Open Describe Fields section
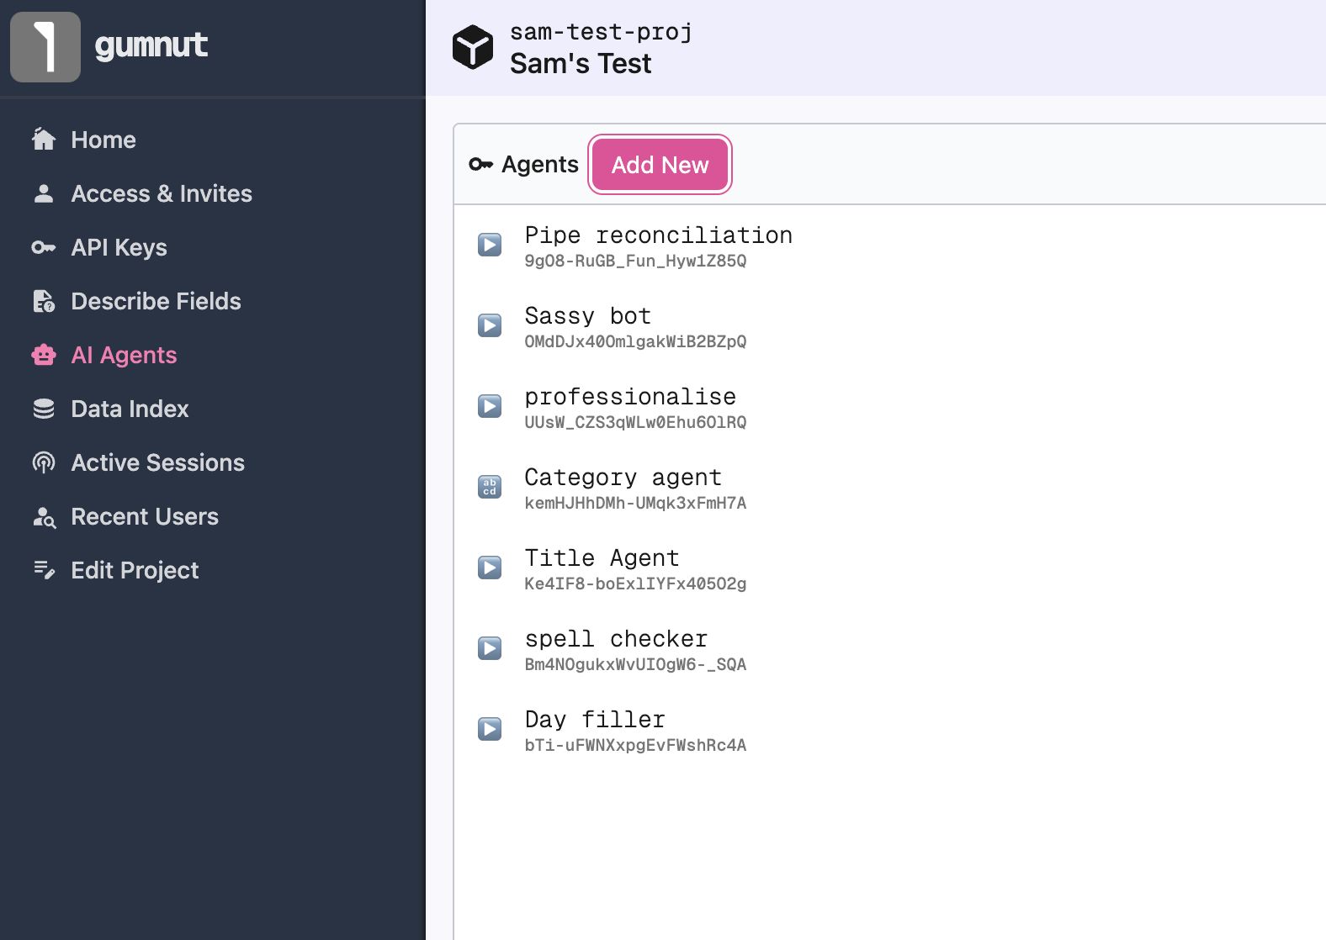 156,301
